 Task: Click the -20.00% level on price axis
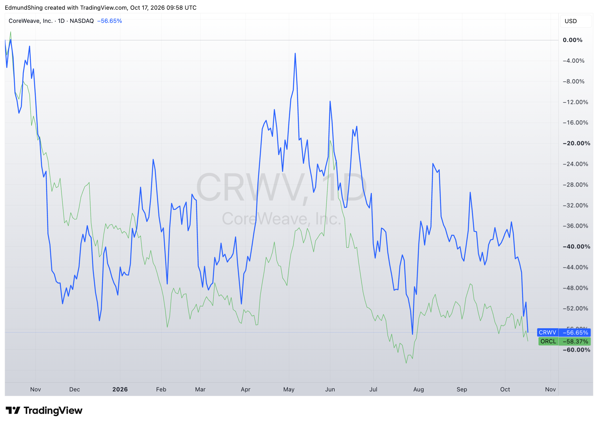point(576,143)
